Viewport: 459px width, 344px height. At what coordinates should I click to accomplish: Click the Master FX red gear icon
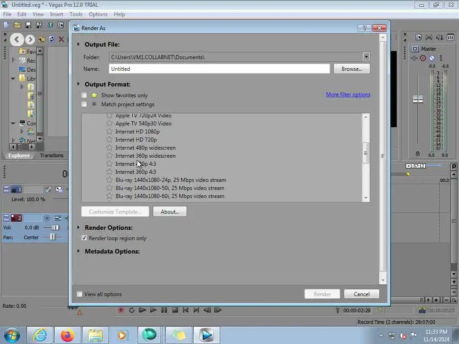click(423, 58)
